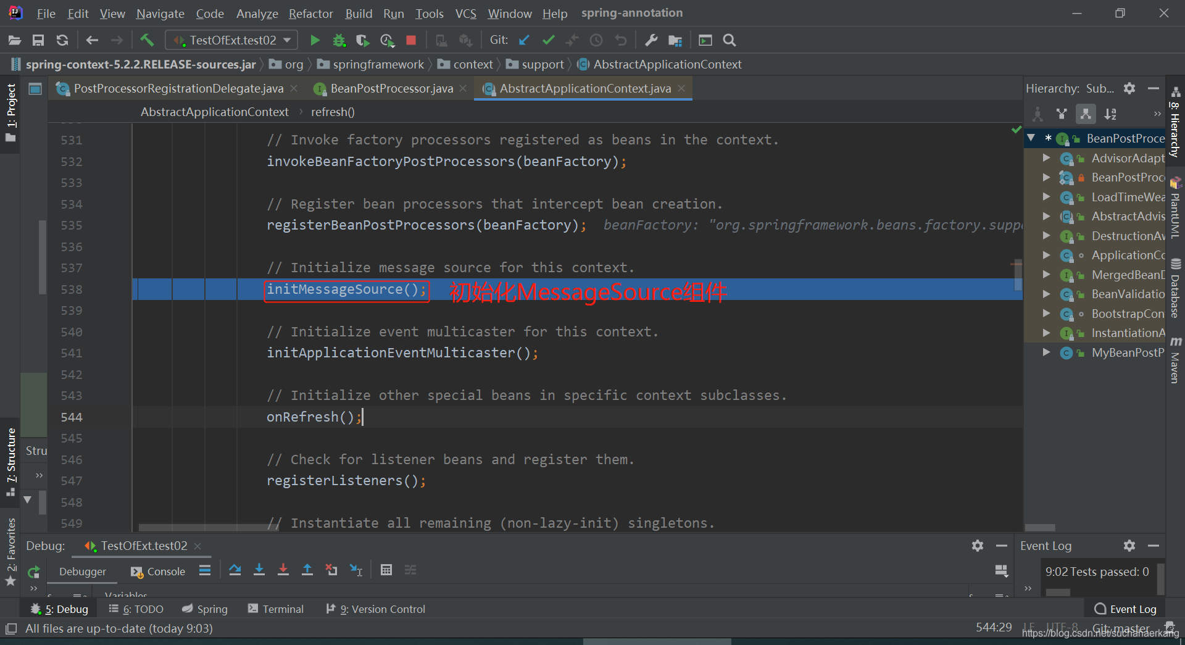The height and width of the screenshot is (645, 1185).
Task: Close the AbstractApplicationContext.java tab
Action: [681, 88]
